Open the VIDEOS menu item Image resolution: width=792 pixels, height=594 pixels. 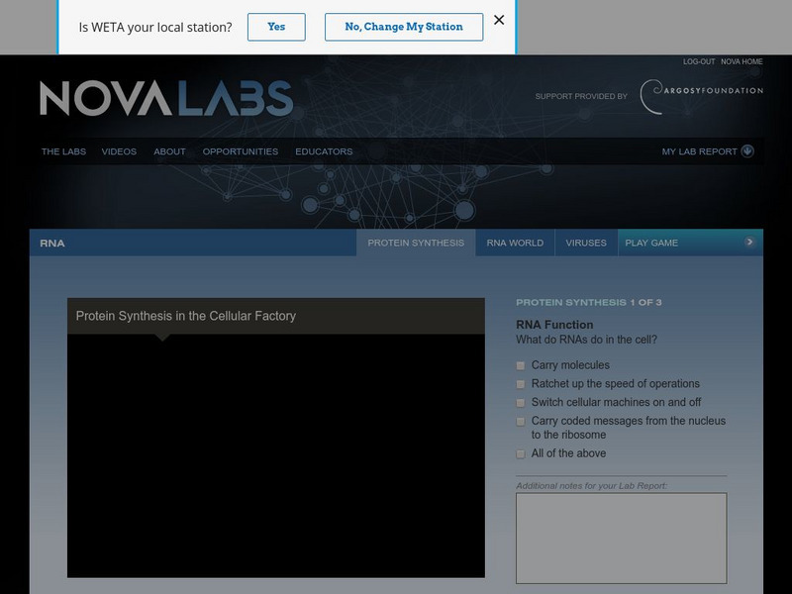coord(119,151)
